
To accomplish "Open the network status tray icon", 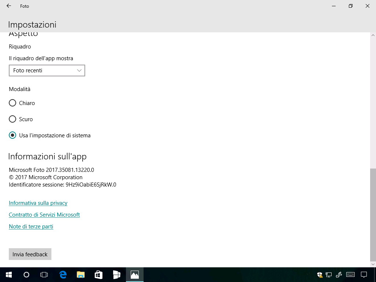I will 329,275.
